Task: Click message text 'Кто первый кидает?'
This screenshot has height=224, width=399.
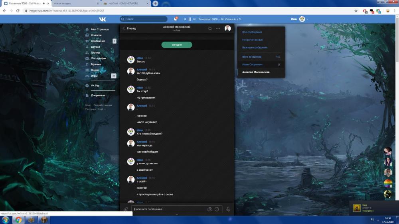Action: (x=149, y=134)
